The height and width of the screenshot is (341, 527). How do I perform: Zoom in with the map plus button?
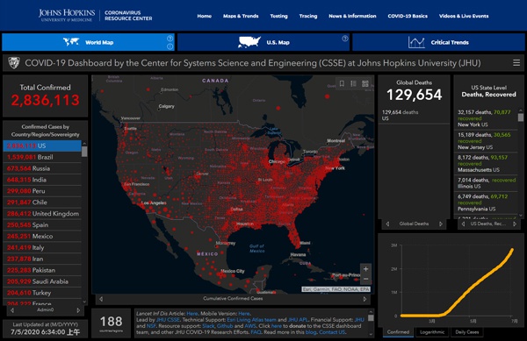pyautogui.click(x=365, y=269)
